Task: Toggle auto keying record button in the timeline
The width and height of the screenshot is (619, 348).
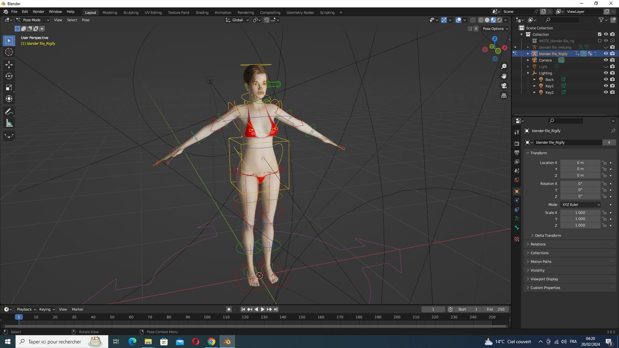Action: [229, 309]
